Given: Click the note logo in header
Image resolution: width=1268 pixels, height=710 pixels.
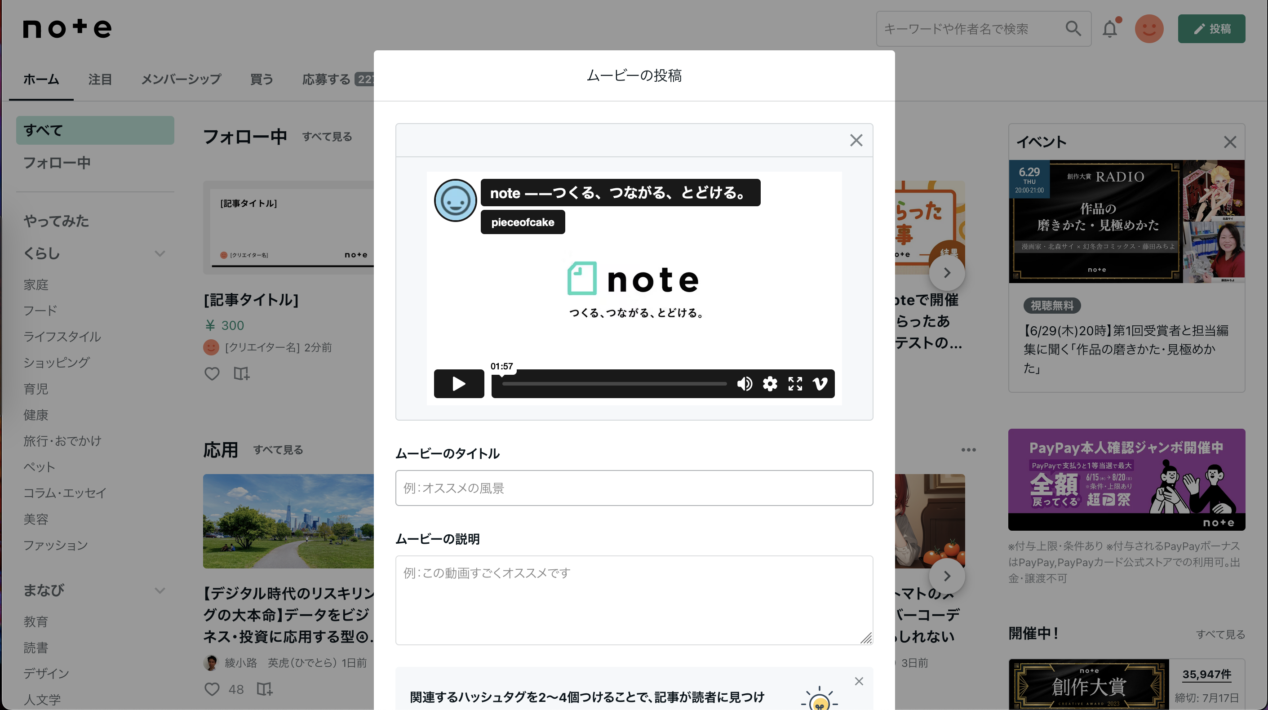Looking at the screenshot, I should pyautogui.click(x=67, y=28).
